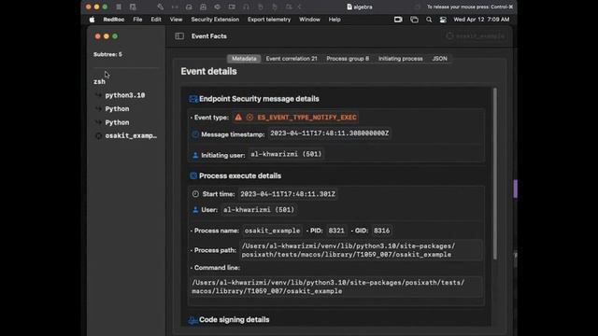Click the blue clock icon beside Message timestamp
598x336 pixels.
(x=195, y=134)
